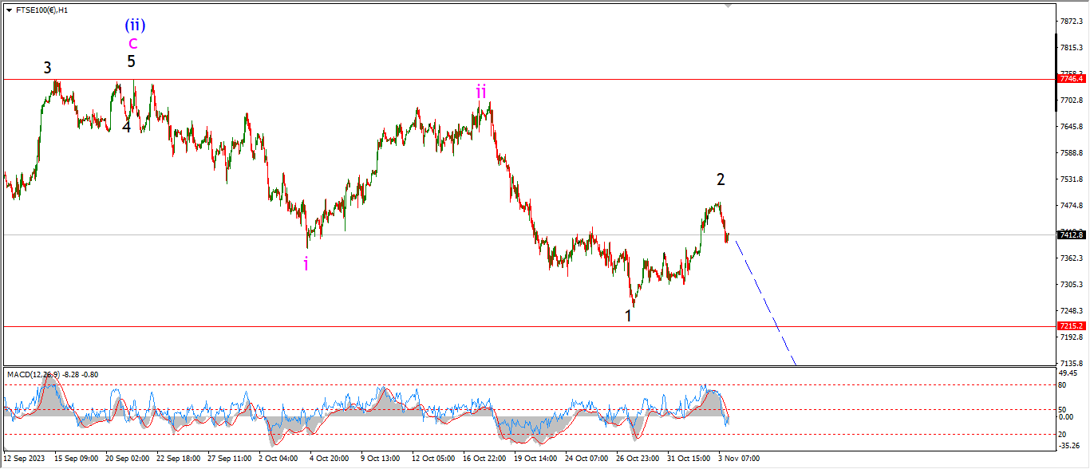
Task: Click the 7746.4 price level tag
Action: coord(1071,79)
